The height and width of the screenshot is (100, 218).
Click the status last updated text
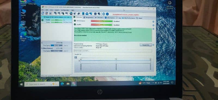pos(55,76)
